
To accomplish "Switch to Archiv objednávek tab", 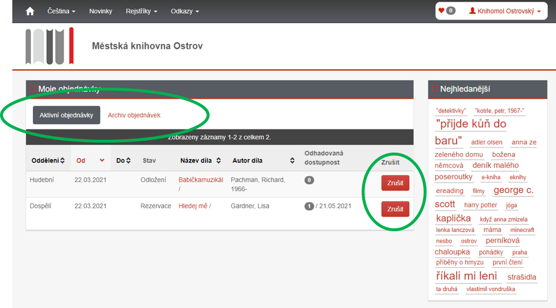I will pos(134,115).
